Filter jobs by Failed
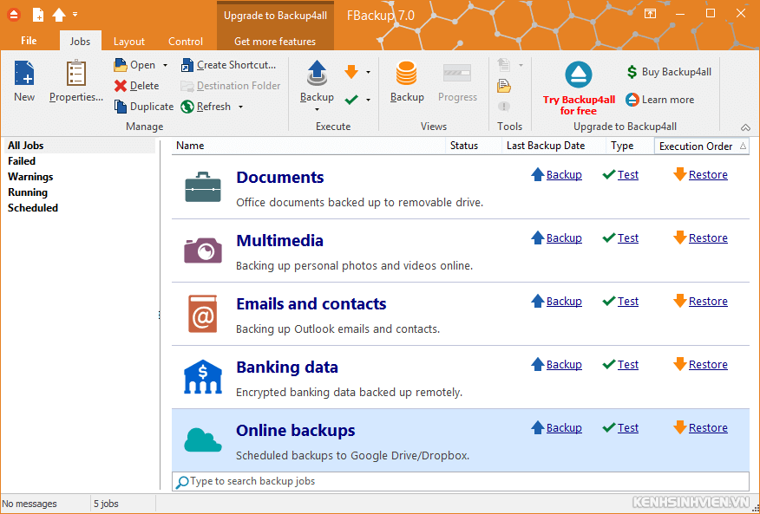 [22, 161]
